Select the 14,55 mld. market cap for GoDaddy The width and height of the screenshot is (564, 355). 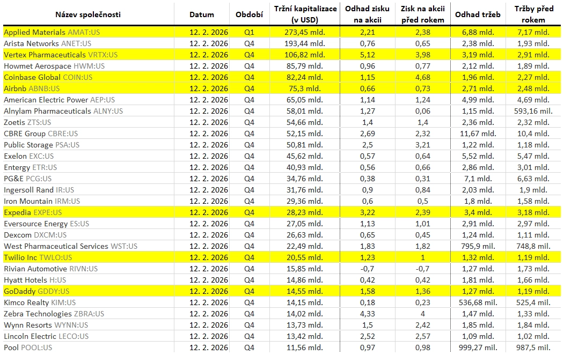pos(305,291)
